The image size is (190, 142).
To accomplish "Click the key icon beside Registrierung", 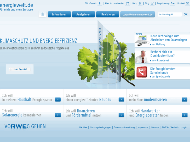I will point(172,3).
